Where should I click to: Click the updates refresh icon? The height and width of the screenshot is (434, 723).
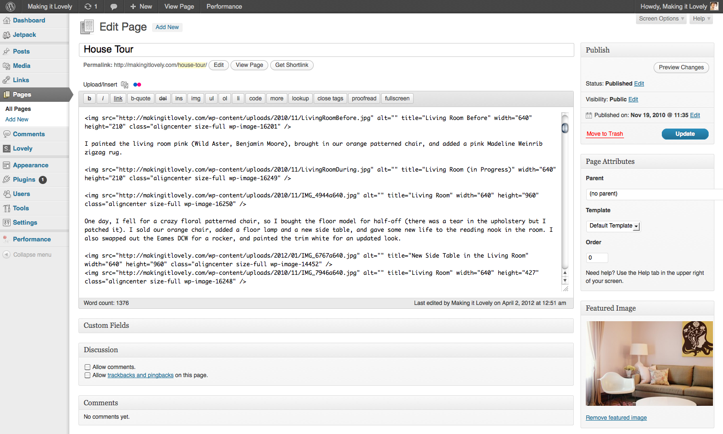pos(88,7)
